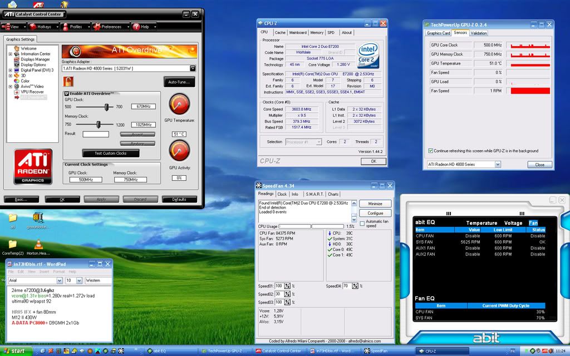
Task: Open the S.M.A.R.T. tab in SpeedFan
Action: pyautogui.click(x=315, y=194)
